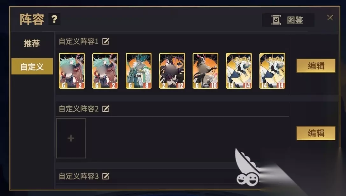The width and height of the screenshot is (346, 196).
Task: Click 编辑 button for 自定义阵容1
Action: tap(316, 66)
